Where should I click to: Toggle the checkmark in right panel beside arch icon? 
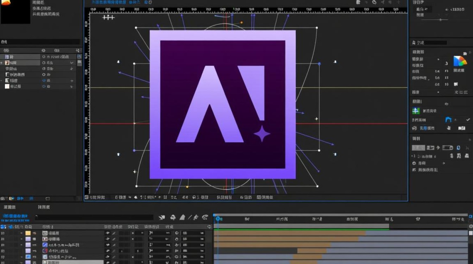point(468,120)
